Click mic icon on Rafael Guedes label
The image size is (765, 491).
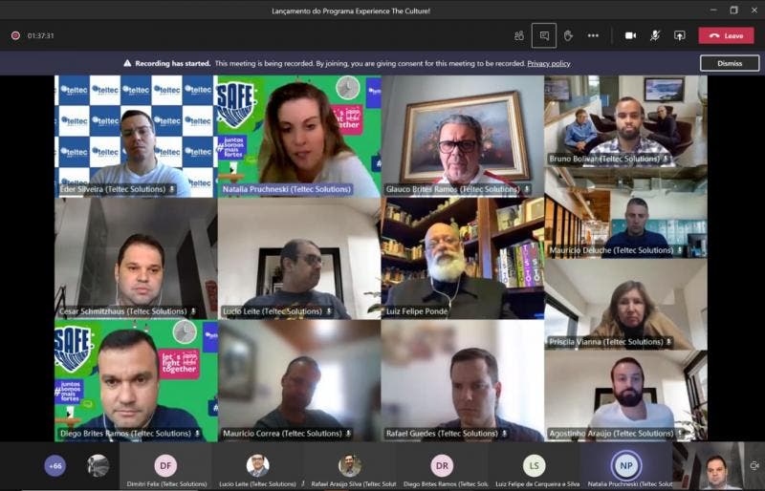pos(505,433)
